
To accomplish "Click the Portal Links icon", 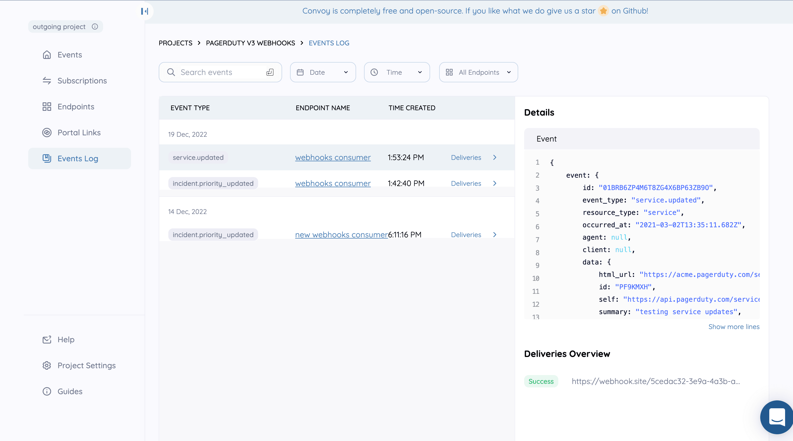I will tap(47, 133).
